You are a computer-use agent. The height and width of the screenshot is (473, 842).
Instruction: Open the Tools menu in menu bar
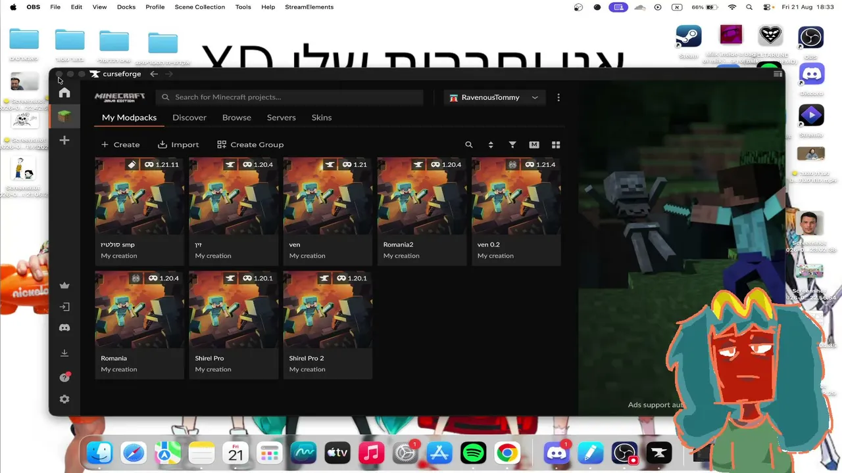click(243, 7)
